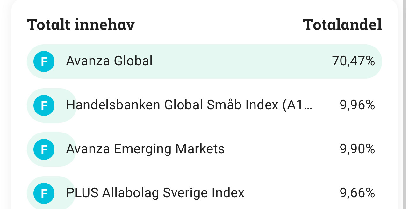Select the F icon for PLUS Allabolag Sverige Index
Viewport: 409px width, 209px height.
pos(44,193)
